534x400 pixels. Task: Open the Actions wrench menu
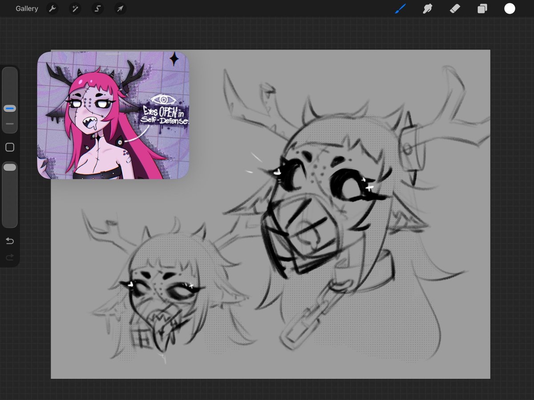coord(53,8)
